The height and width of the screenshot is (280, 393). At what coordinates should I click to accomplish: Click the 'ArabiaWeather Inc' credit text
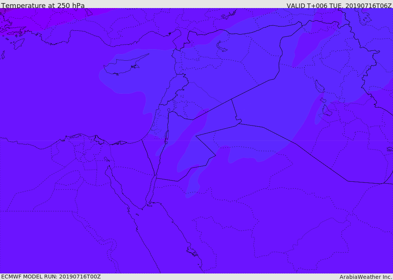366,277
